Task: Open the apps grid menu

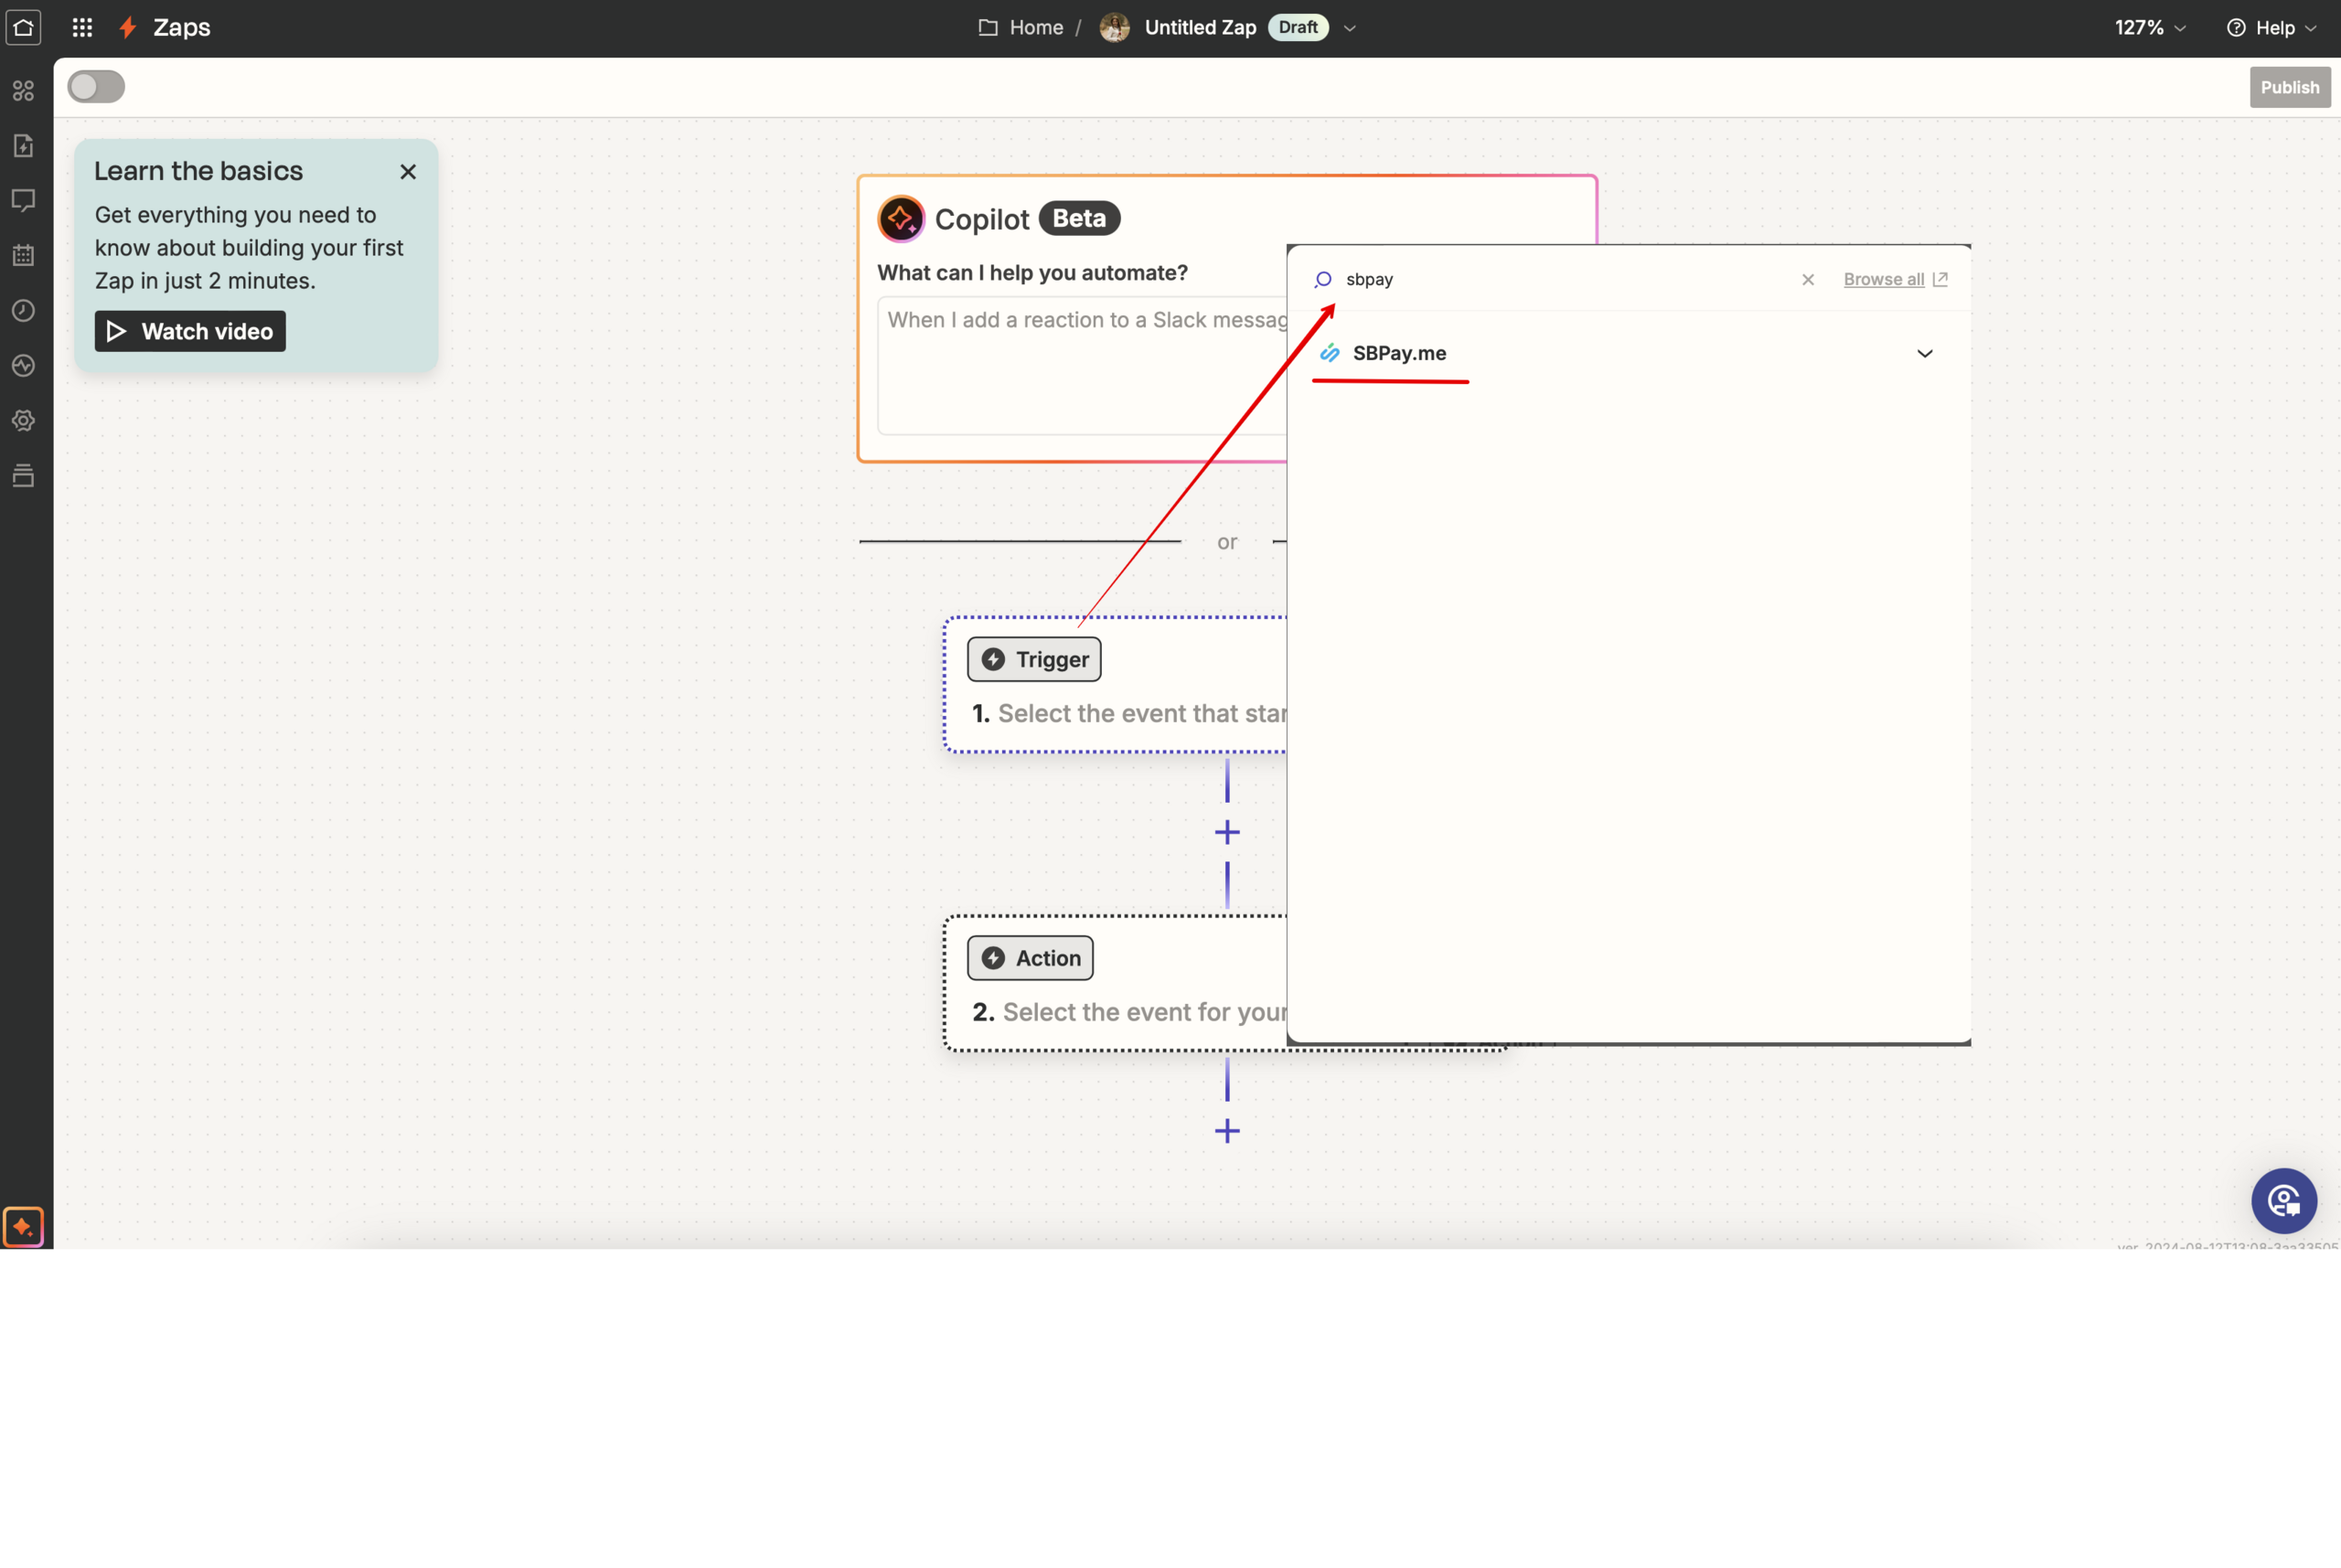Action: coord(83,28)
